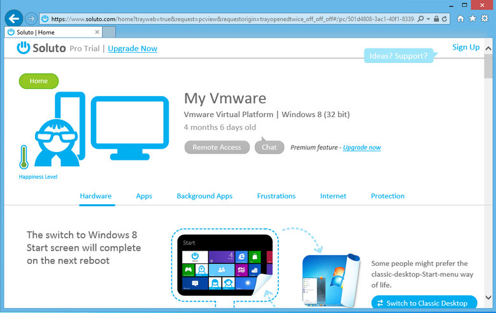Open browser Home page icon

[460, 18]
